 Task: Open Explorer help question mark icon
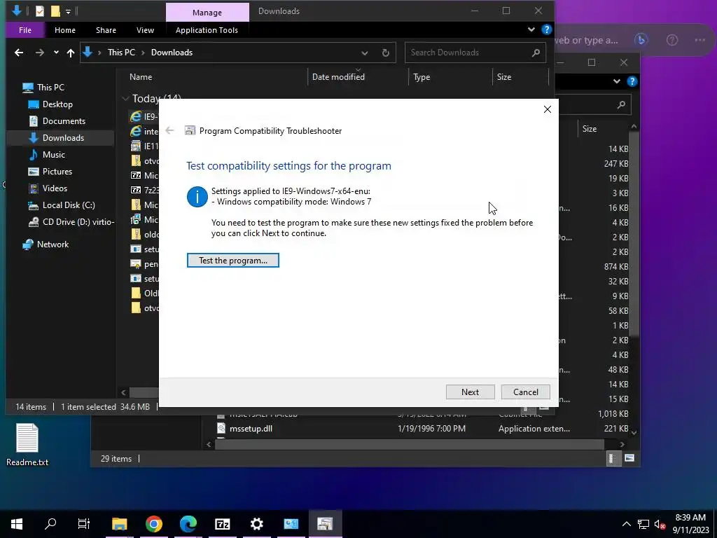click(x=546, y=29)
